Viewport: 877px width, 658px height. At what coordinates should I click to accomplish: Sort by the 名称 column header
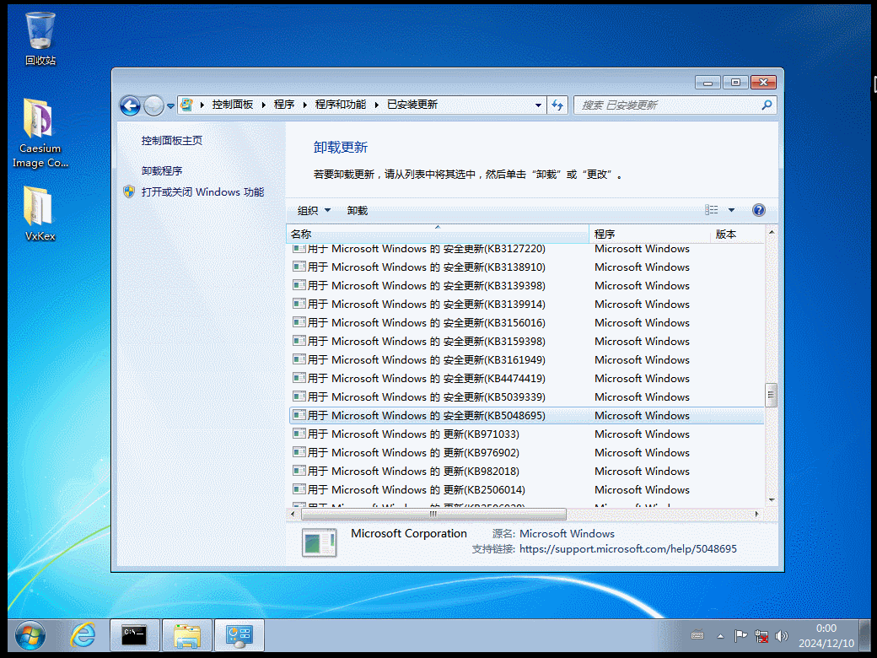tap(438, 234)
